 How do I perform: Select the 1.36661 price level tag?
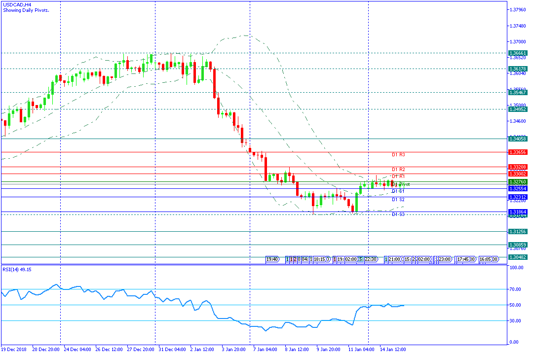[518, 53]
